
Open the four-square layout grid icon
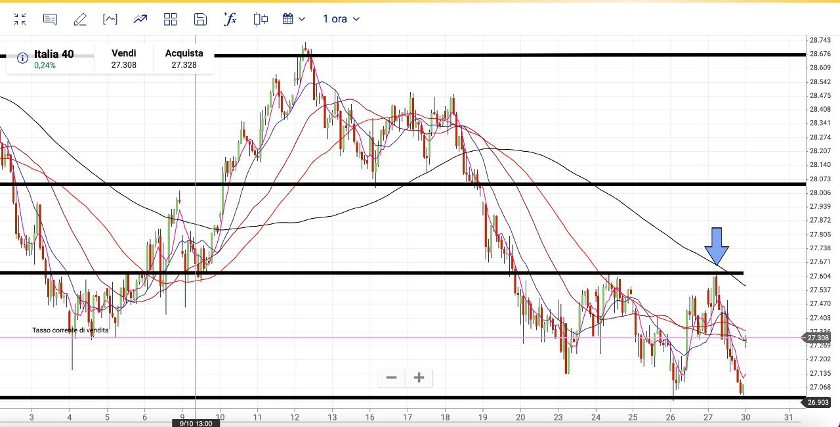[x=171, y=19]
